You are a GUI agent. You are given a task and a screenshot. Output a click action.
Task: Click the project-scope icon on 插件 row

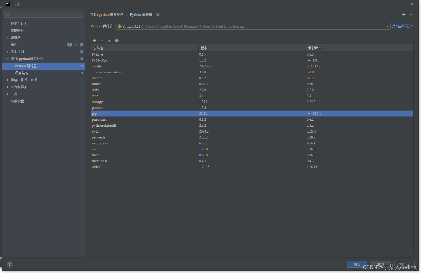tap(81, 45)
